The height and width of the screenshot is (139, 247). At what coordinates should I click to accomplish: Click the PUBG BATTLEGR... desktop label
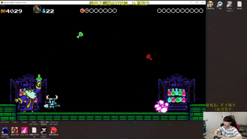(34, 123)
